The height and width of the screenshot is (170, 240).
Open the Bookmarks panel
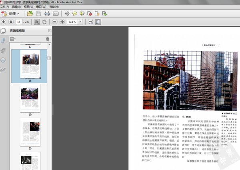tap(3, 41)
